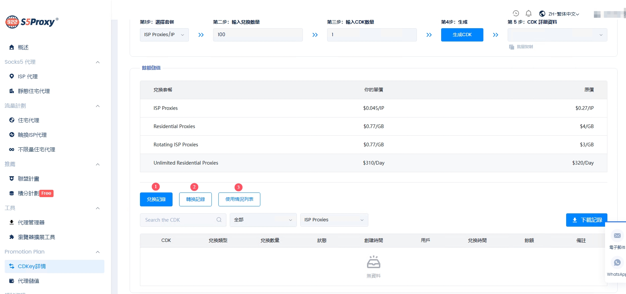Click the notification bell icon
This screenshot has width=626, height=294.
528,13
